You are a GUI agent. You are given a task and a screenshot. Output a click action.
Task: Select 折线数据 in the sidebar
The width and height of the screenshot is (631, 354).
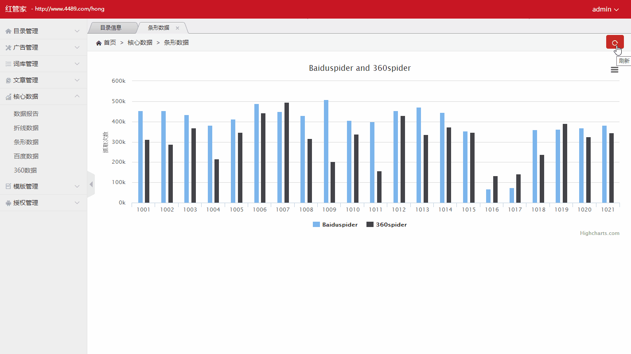click(x=26, y=128)
